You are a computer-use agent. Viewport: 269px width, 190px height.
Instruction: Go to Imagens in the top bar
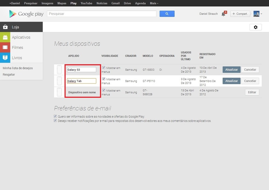click(x=47, y=3)
